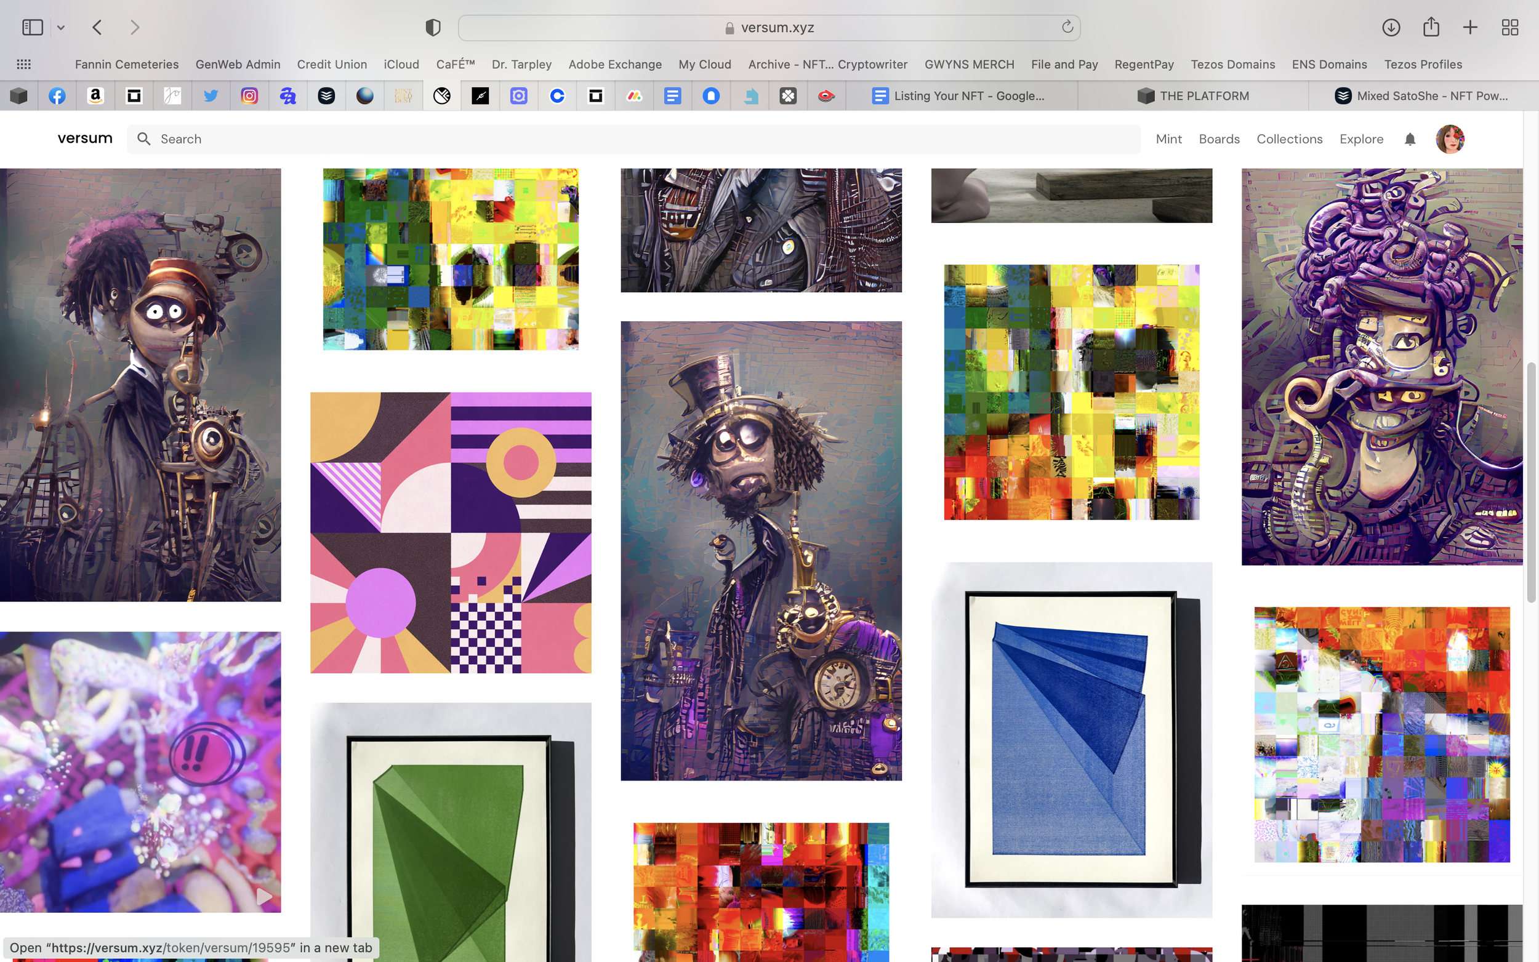Reload the versum.xyz page
Image resolution: width=1539 pixels, height=962 pixels.
[x=1067, y=26]
